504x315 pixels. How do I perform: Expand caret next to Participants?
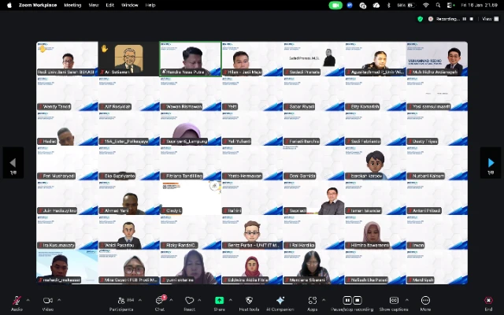(140, 300)
